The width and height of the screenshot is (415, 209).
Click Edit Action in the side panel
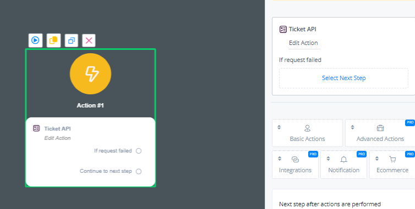click(303, 43)
